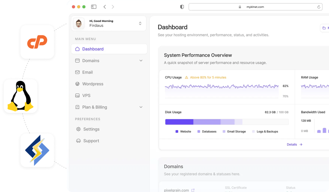Click the Details link
Viewport: 329px width, 192px height.
point(292,145)
